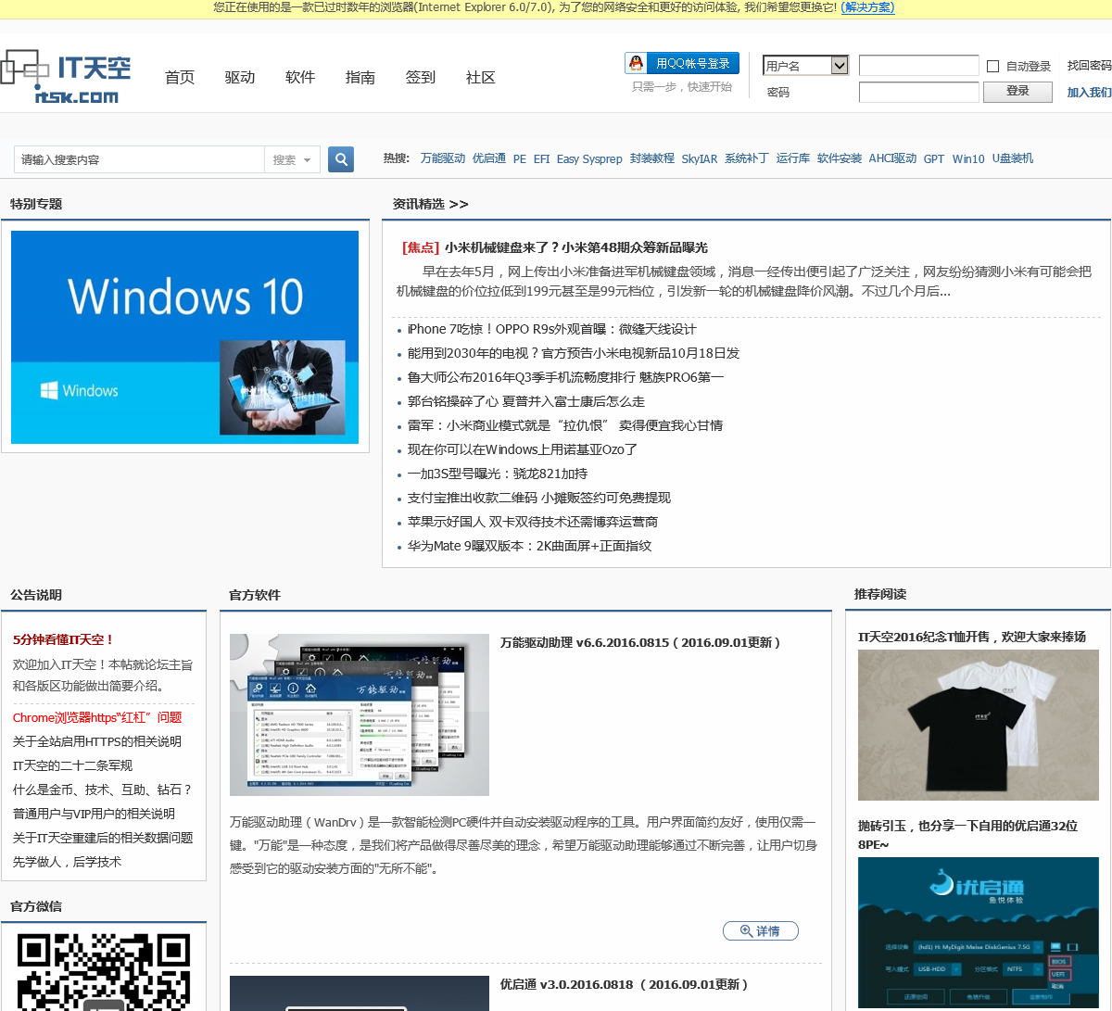Viewport: 1112px width, 1011px height.
Task: Click the 万能驱动 hot search link
Action: coord(443,158)
